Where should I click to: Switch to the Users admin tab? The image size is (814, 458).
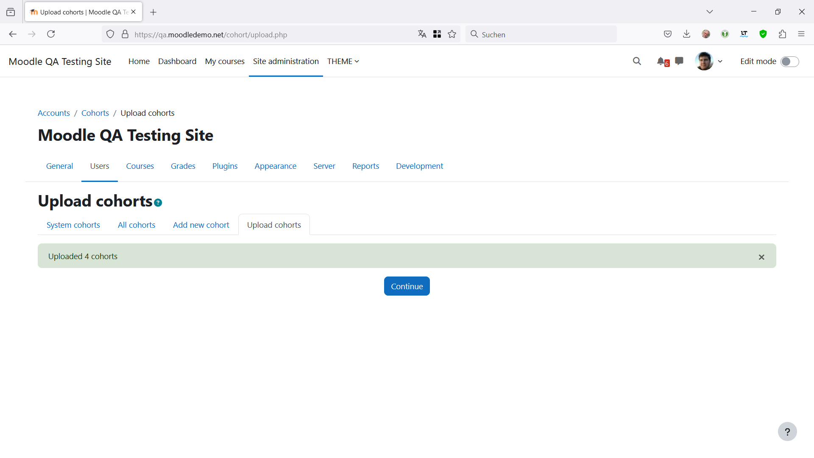click(100, 166)
